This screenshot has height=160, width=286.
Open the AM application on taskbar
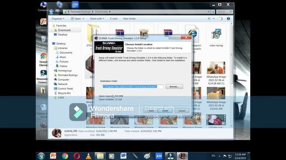pyautogui.click(x=159, y=156)
